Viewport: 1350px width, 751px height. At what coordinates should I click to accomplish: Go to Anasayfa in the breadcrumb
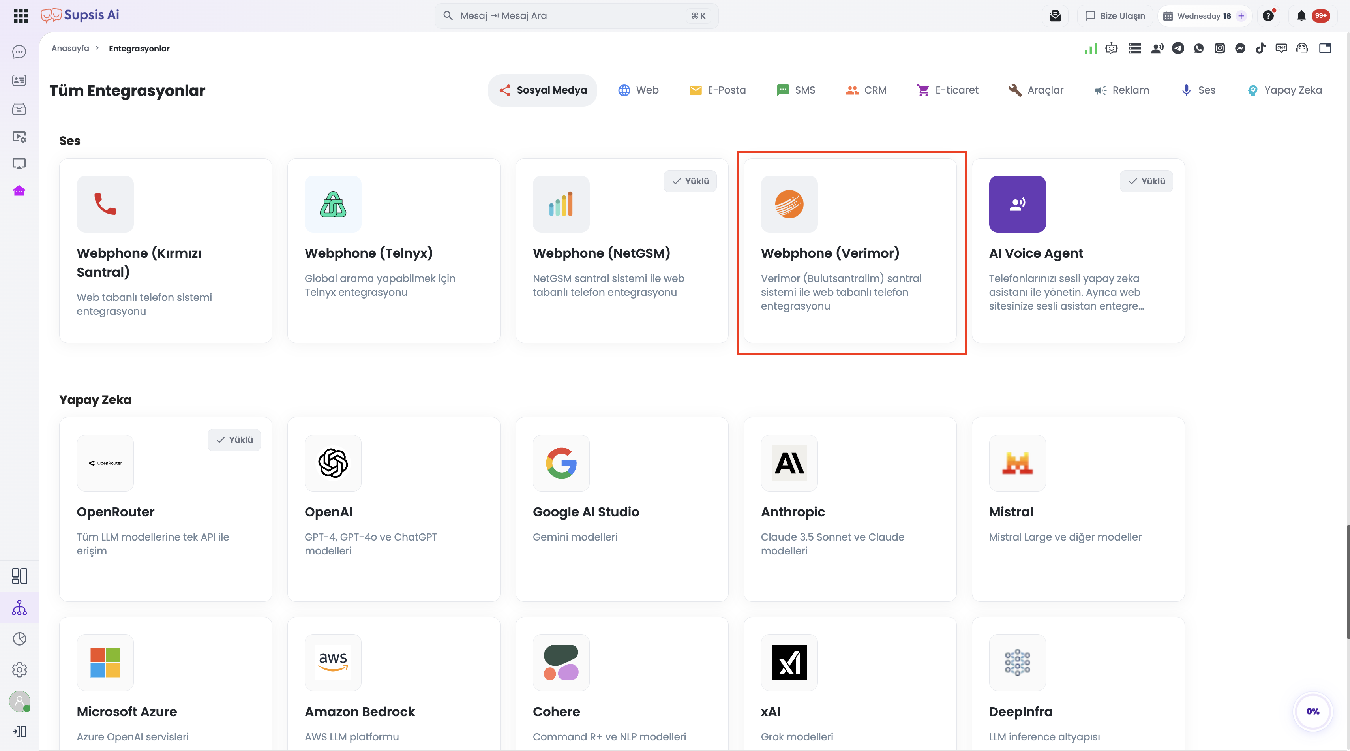coord(70,48)
